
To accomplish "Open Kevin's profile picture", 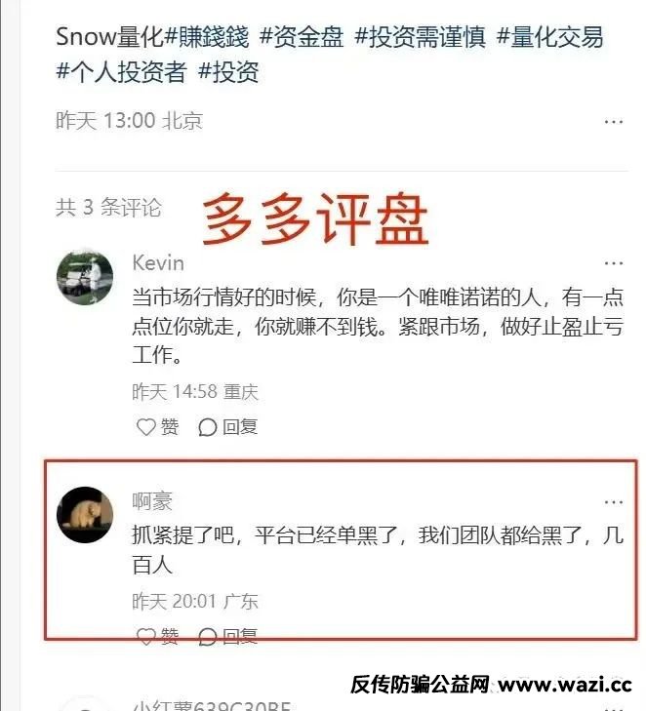I will tap(85, 277).
